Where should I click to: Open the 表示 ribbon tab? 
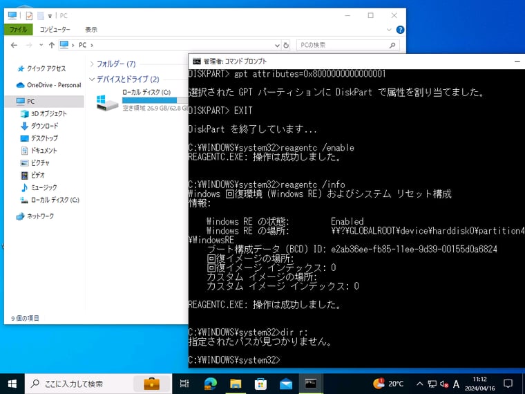90,30
